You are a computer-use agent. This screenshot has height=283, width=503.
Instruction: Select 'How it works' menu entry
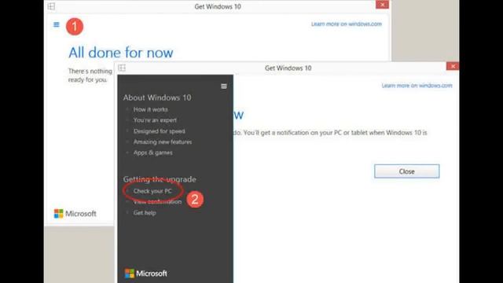[150, 109]
